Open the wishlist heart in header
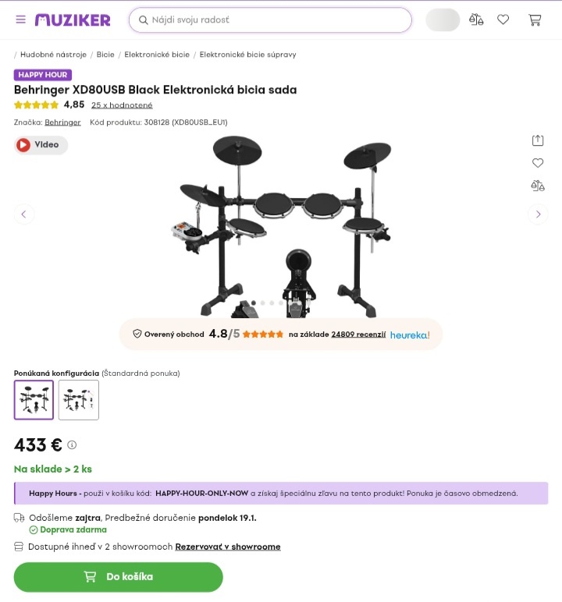Screen dimensions: 562x602 [x=503, y=19]
